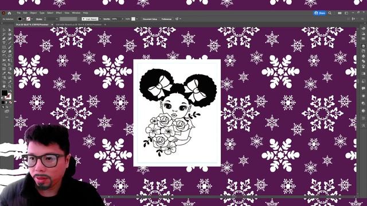Open the Window menu
This screenshot has height=206, width=367.
(x=76, y=13)
